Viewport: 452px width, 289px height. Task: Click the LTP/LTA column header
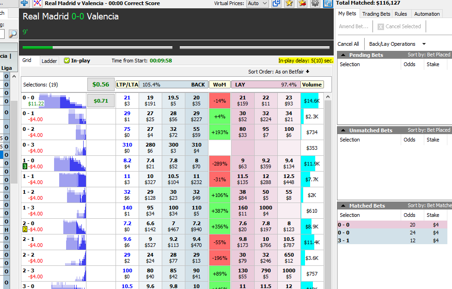click(127, 85)
